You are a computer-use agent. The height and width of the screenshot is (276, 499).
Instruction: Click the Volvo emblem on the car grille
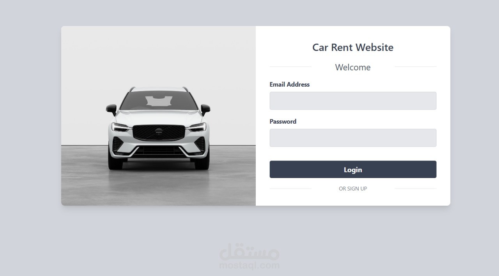point(158,132)
